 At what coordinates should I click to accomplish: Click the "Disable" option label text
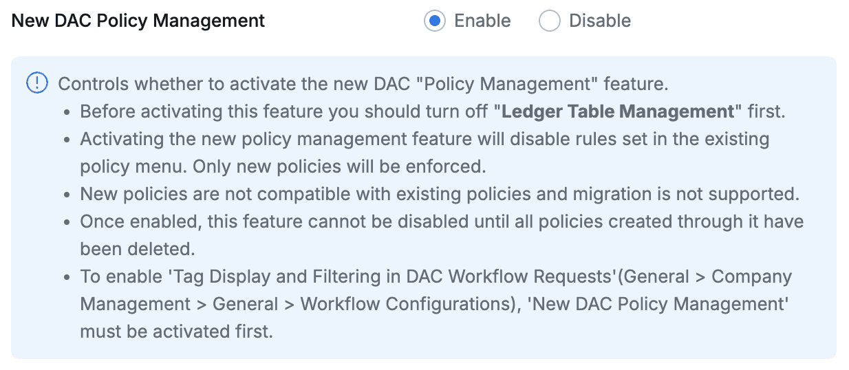(599, 21)
